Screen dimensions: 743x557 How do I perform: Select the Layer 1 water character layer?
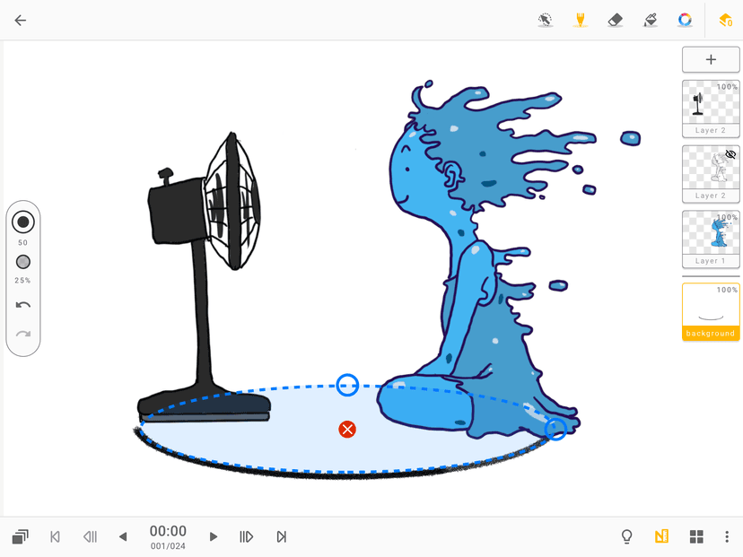711,239
